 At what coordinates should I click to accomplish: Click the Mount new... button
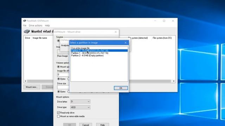[x=32, y=87]
